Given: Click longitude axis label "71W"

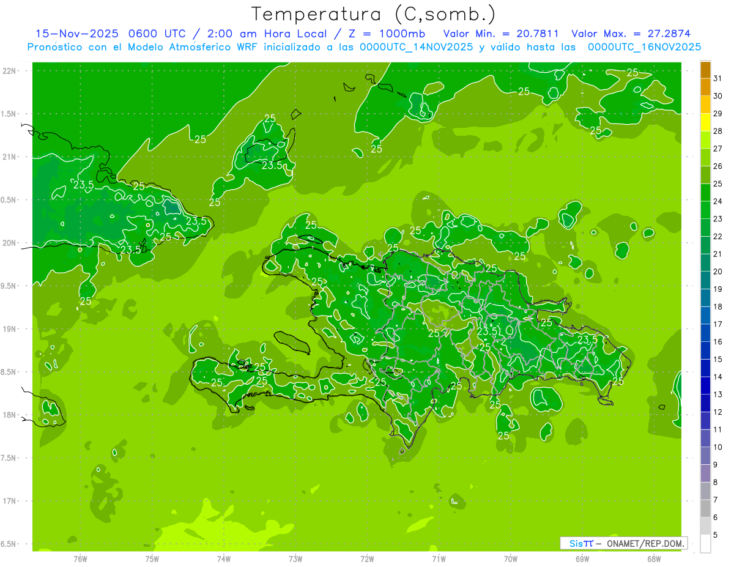Looking at the screenshot, I should pos(439,559).
